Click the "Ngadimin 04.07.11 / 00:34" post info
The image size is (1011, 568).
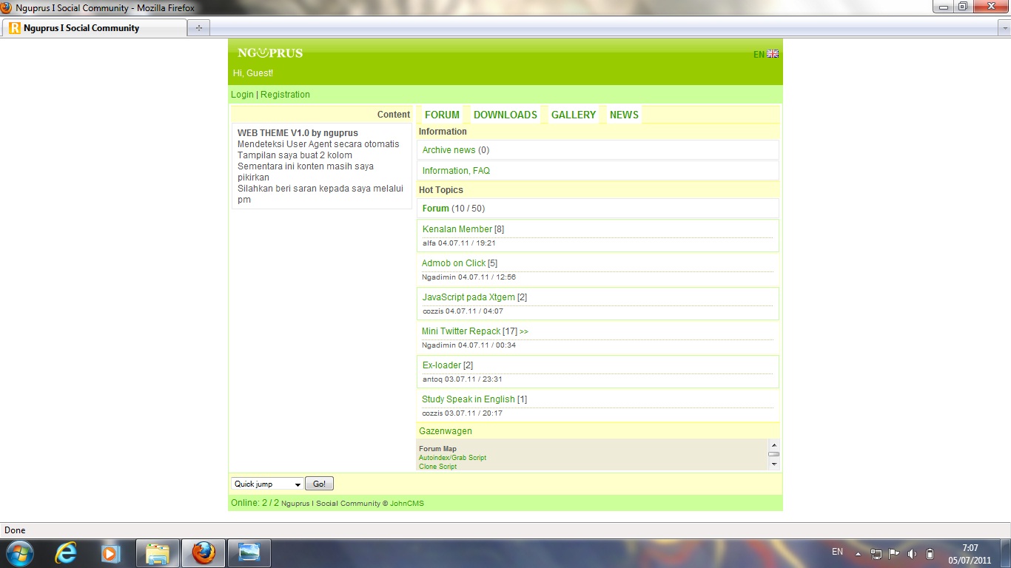tap(468, 345)
